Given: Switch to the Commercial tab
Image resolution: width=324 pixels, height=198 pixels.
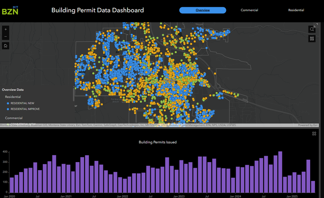Looking at the screenshot, I should (x=249, y=10).
